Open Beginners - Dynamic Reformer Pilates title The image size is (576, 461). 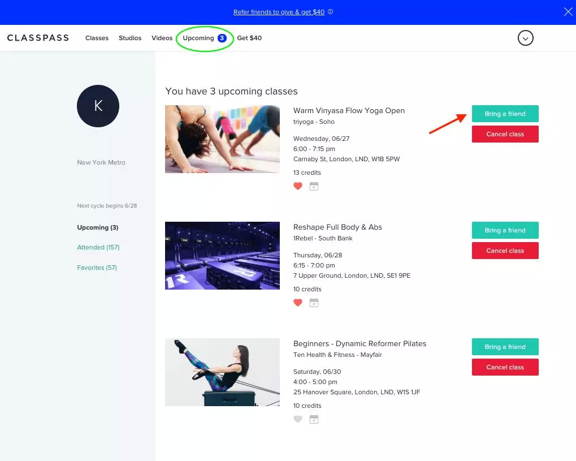pyautogui.click(x=360, y=344)
